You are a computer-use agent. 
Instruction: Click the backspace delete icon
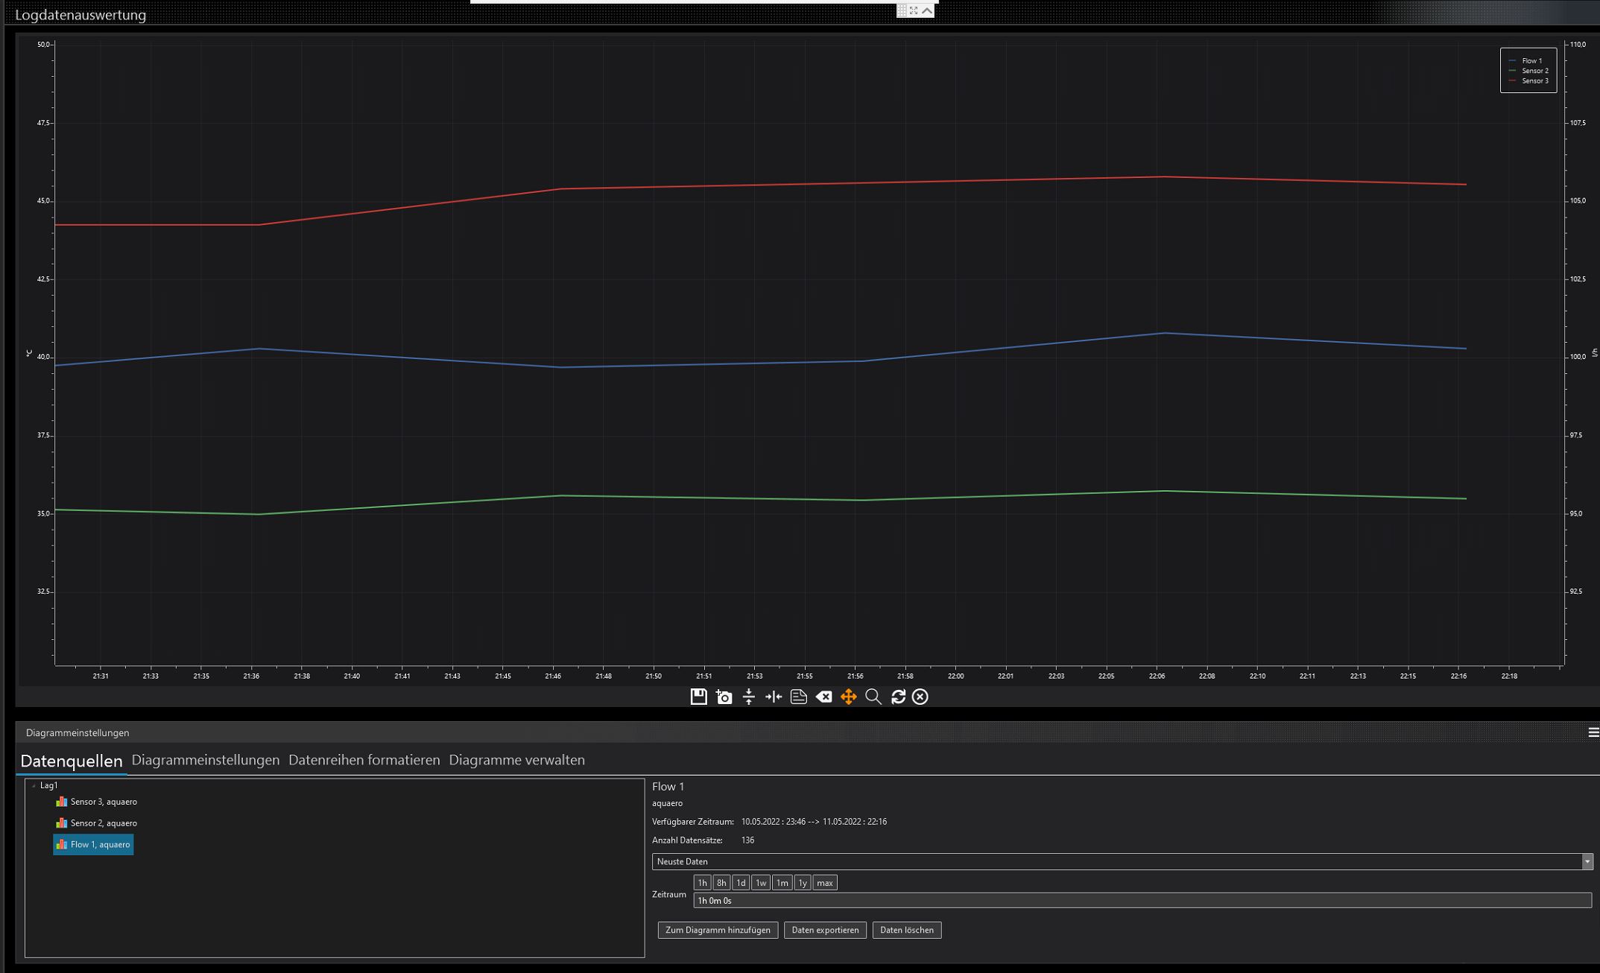(x=823, y=697)
